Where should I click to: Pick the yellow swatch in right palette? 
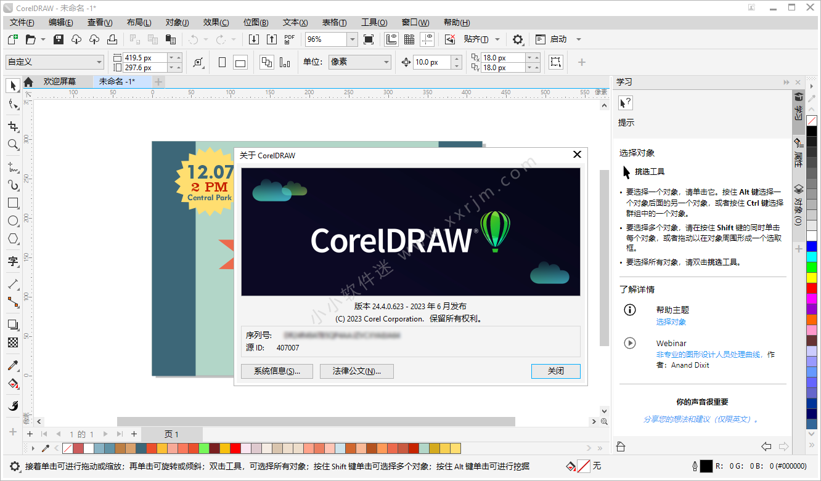click(812, 278)
